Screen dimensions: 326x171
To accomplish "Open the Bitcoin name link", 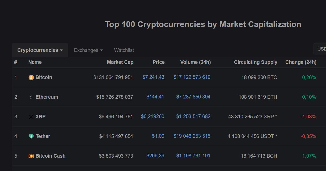I will (x=44, y=78).
